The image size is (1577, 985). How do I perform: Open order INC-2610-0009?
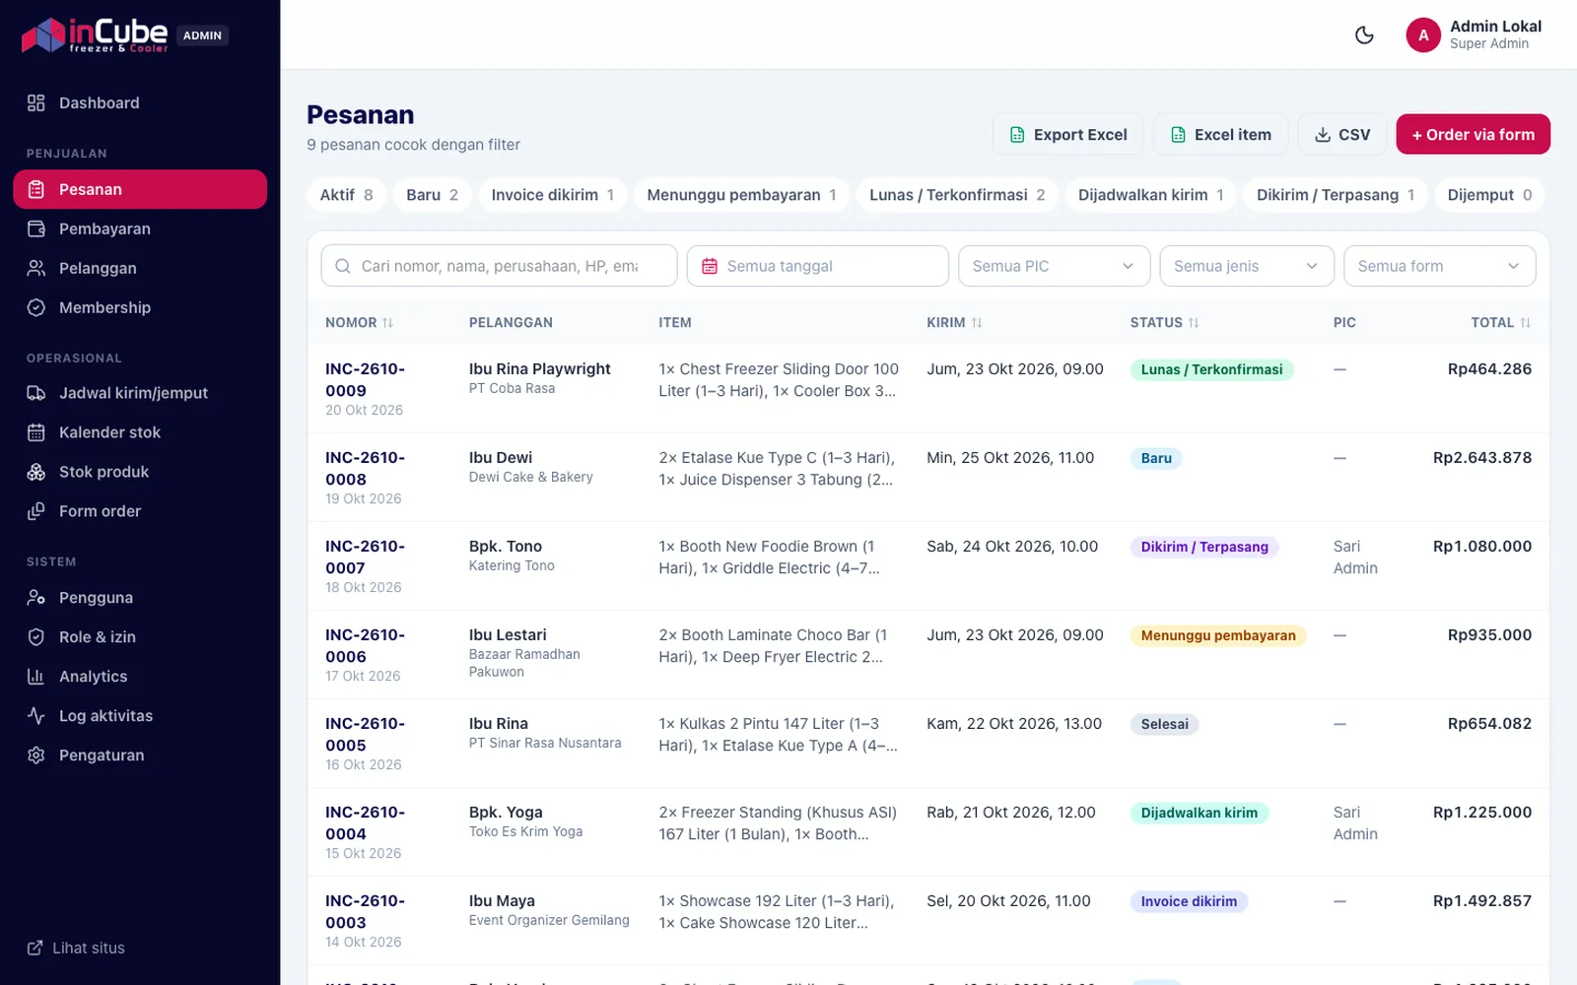tap(365, 379)
